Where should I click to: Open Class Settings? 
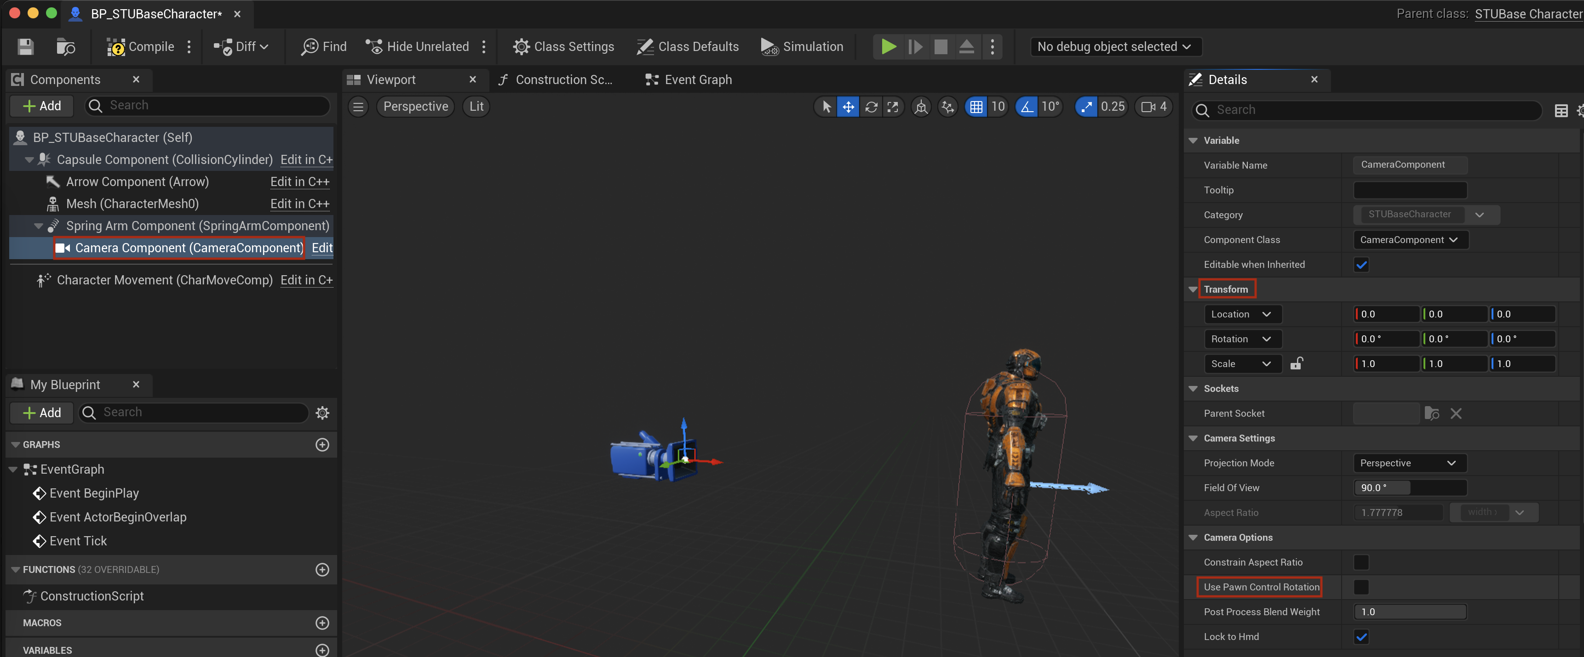(x=563, y=47)
